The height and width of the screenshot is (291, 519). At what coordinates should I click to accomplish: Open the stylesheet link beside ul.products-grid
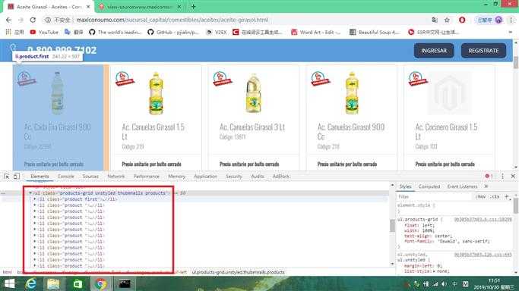[483, 220]
